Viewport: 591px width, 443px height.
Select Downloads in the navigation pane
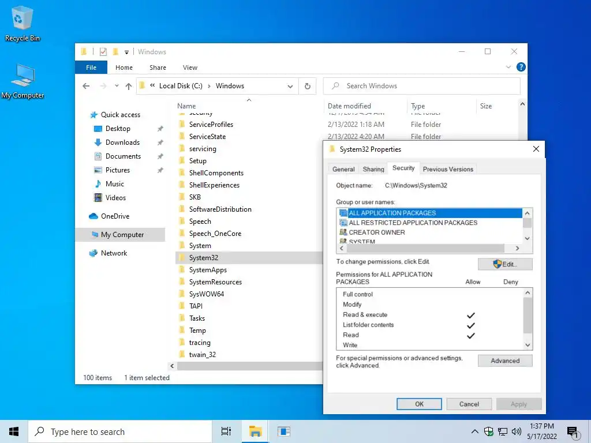pos(122,142)
